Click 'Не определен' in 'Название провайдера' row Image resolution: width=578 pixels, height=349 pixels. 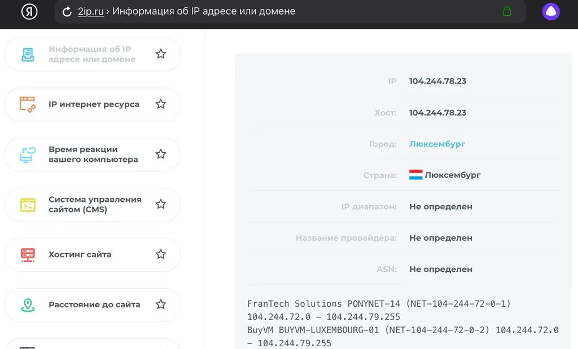pyautogui.click(x=441, y=238)
